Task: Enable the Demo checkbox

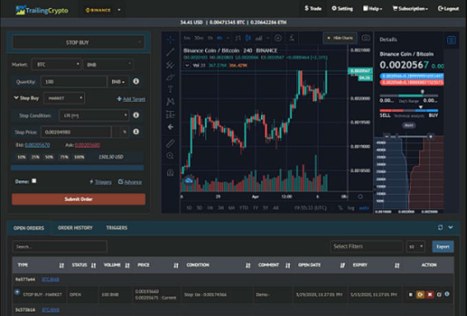Action: point(34,181)
